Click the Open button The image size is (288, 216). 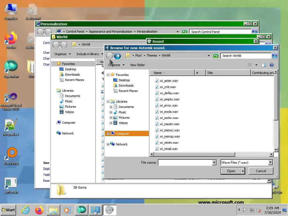coord(231,171)
